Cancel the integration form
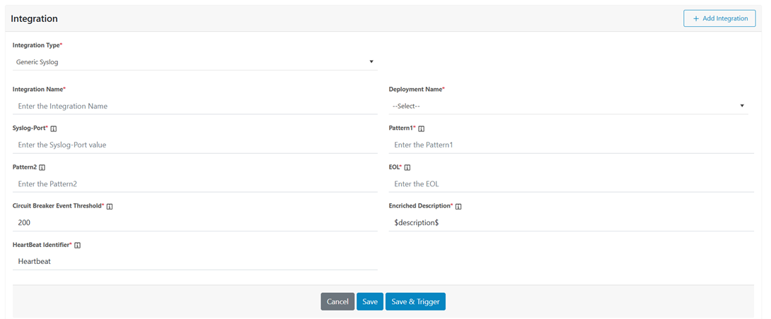This screenshot has width=771, height=319. pyautogui.click(x=337, y=301)
